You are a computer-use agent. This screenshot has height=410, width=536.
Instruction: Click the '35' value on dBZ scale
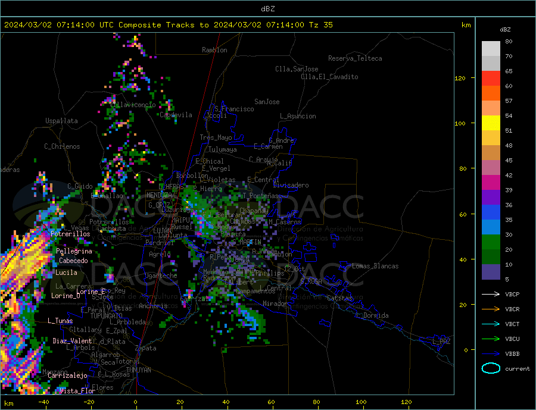(509, 220)
